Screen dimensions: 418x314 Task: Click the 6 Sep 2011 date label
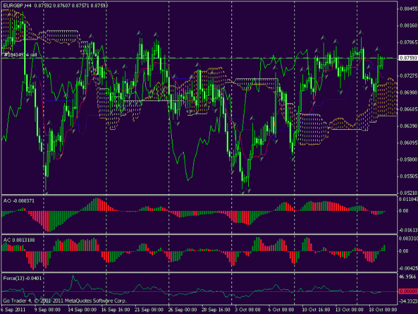point(13,309)
